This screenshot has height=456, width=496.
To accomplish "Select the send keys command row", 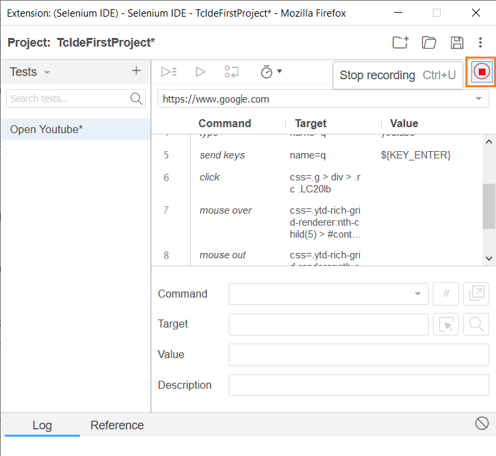I will [317, 155].
